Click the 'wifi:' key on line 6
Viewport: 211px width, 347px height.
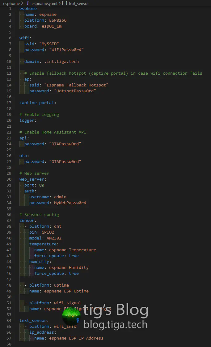pos(25,38)
